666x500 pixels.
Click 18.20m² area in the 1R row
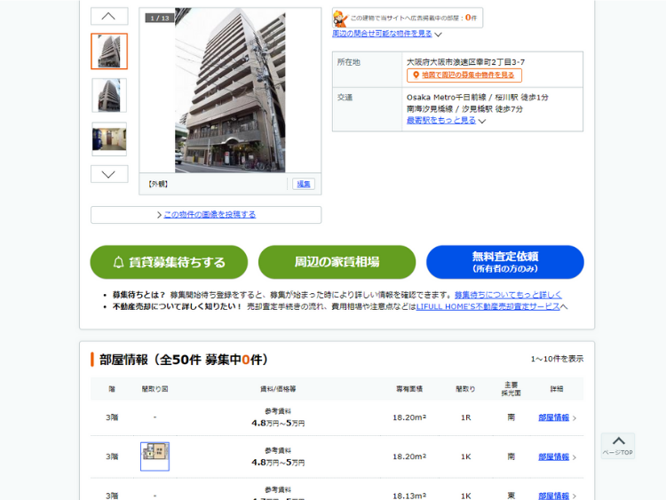click(x=409, y=417)
